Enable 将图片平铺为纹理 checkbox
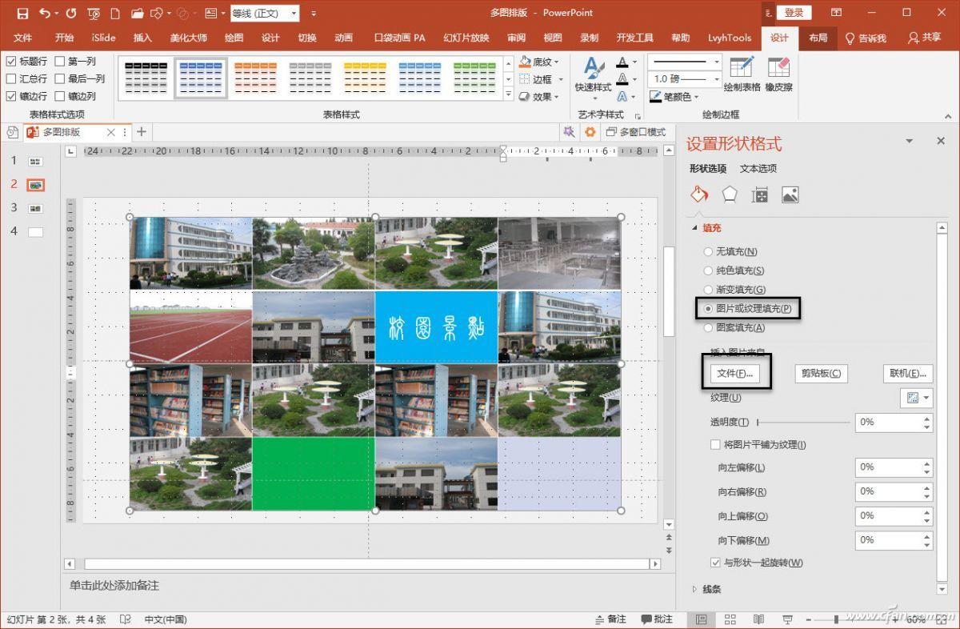The image size is (960, 629). 715,445
